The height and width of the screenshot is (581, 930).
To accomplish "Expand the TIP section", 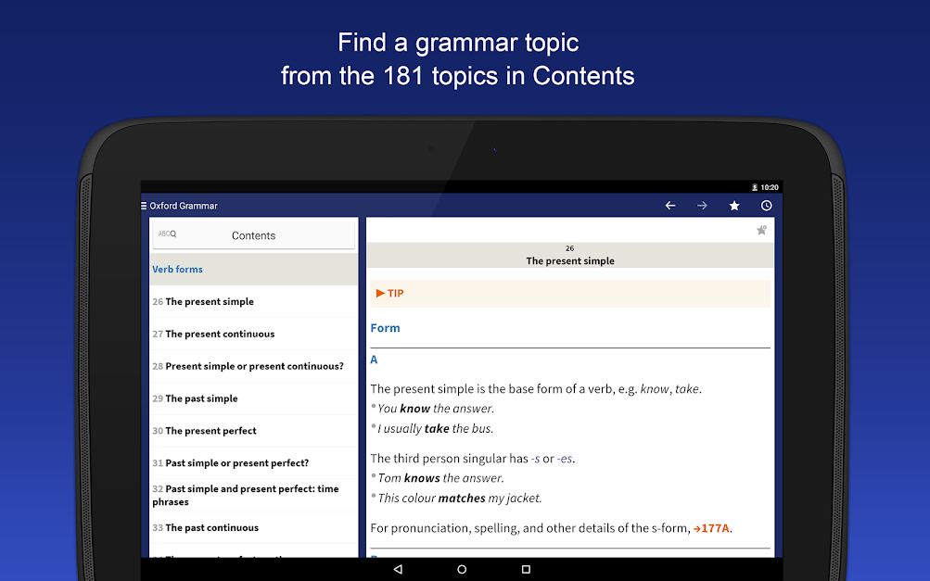I will (570, 294).
